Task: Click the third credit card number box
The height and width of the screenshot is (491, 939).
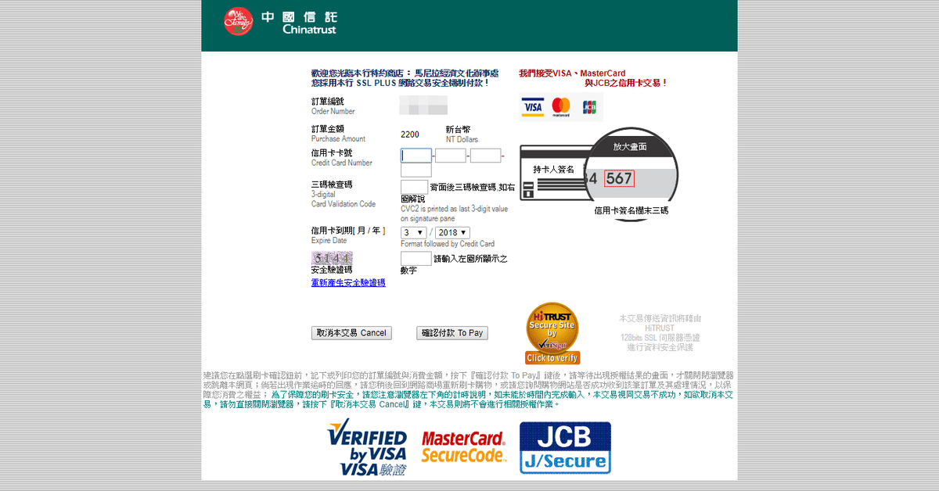Action: click(485, 156)
